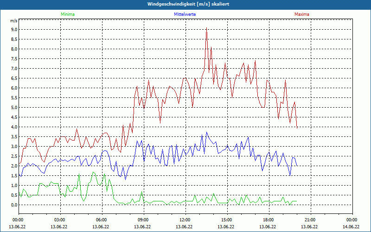Viewport: 371px width, 232px height.
Task: Click the "5,5" y-axis value
Action: 14,98
